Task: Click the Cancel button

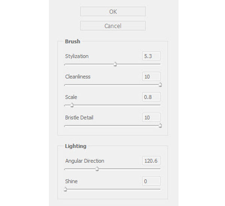Action: click(113, 26)
